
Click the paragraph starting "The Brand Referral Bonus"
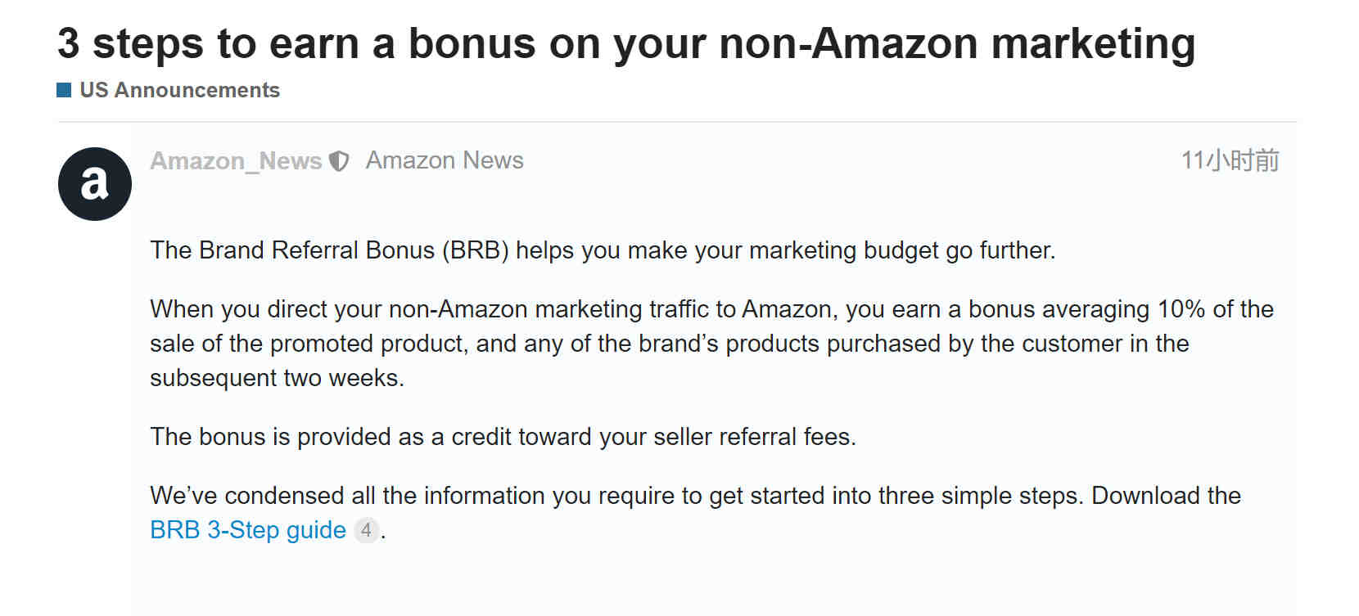click(603, 250)
